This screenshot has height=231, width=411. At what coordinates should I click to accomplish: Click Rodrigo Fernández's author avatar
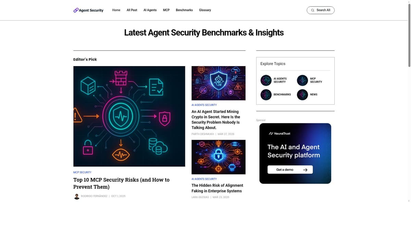click(x=77, y=196)
